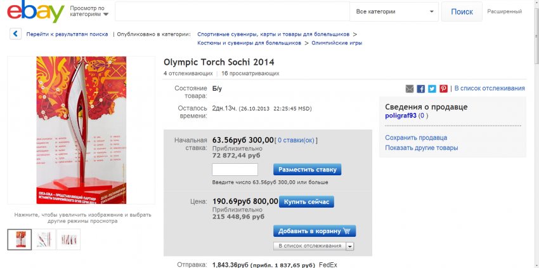Screen dimensions: 539x268
Task: Click 'Добавить в корзину' cart button
Action: pos(315,231)
